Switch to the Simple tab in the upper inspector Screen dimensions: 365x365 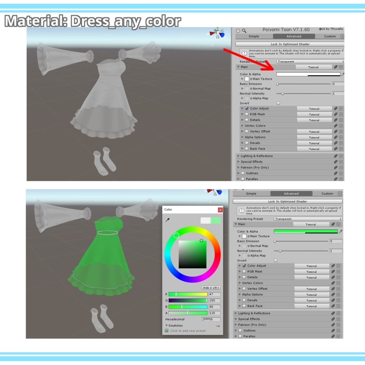click(254, 36)
